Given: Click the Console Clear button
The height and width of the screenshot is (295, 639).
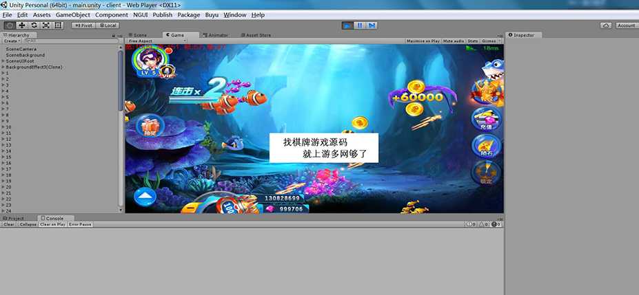Looking at the screenshot, I should click(9, 224).
